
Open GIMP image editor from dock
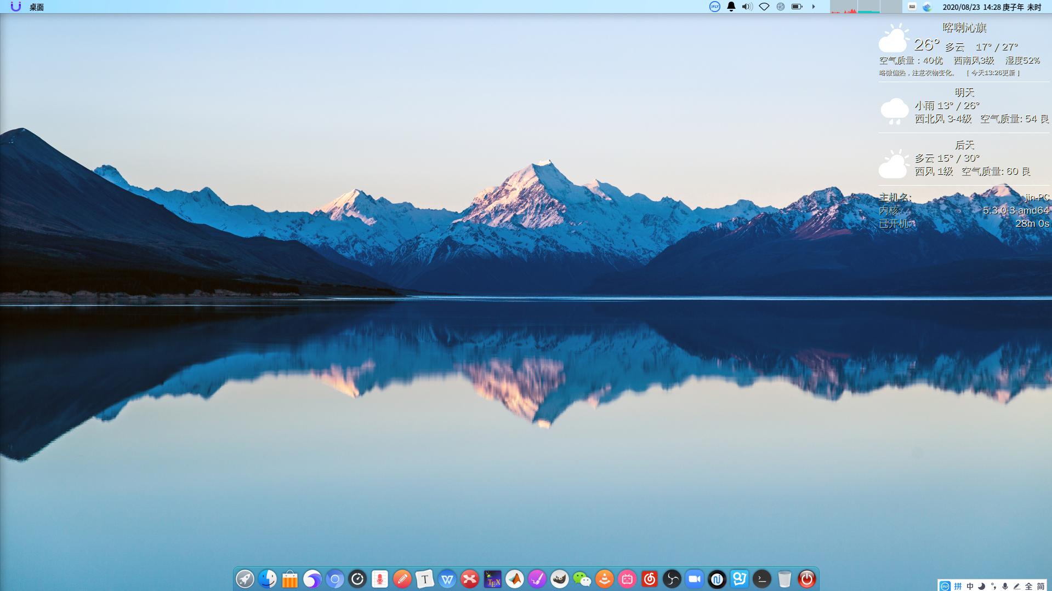[x=560, y=579]
